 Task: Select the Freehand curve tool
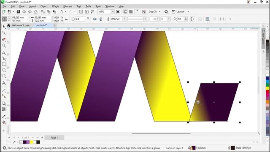(x=4, y=53)
